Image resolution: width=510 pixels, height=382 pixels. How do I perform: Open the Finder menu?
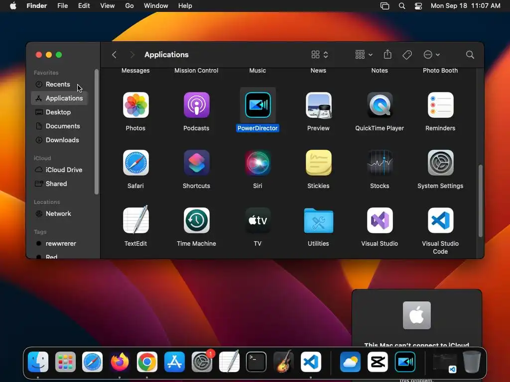(37, 6)
